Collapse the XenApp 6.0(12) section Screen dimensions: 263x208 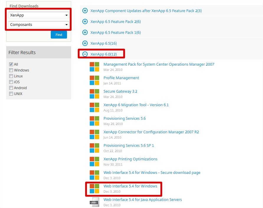[85, 54]
